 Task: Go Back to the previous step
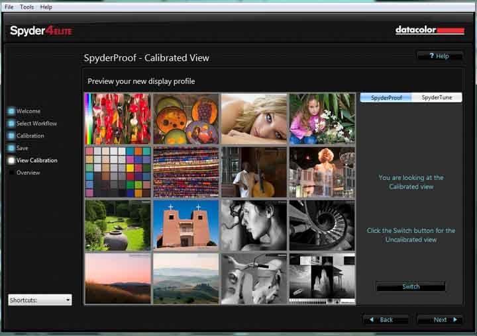(386, 319)
